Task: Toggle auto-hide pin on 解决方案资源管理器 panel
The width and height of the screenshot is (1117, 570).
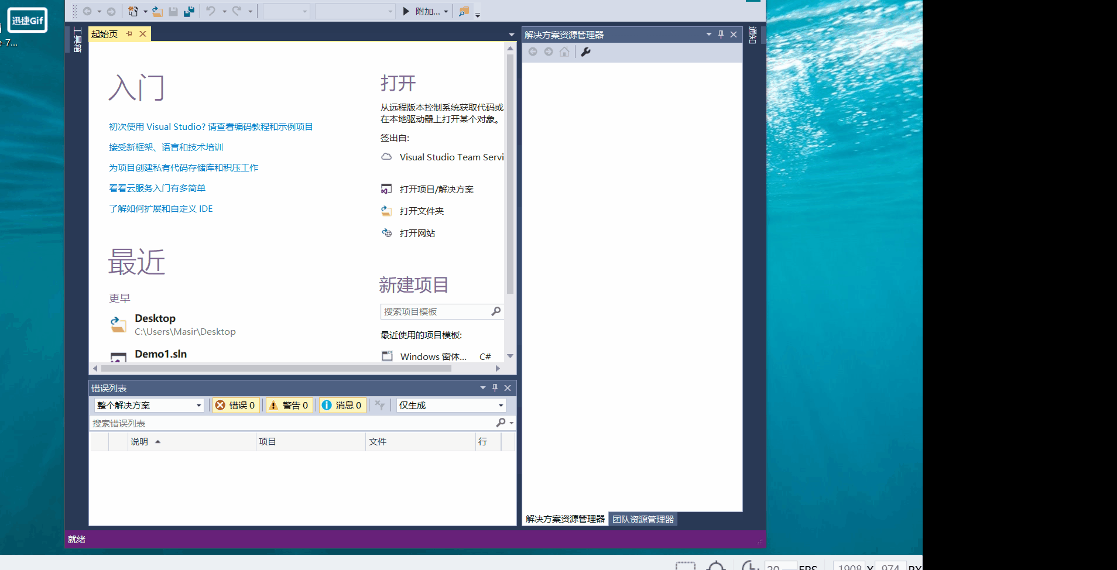Action: click(x=721, y=35)
